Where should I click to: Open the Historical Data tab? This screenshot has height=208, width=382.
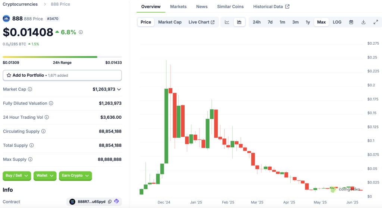coord(271,7)
